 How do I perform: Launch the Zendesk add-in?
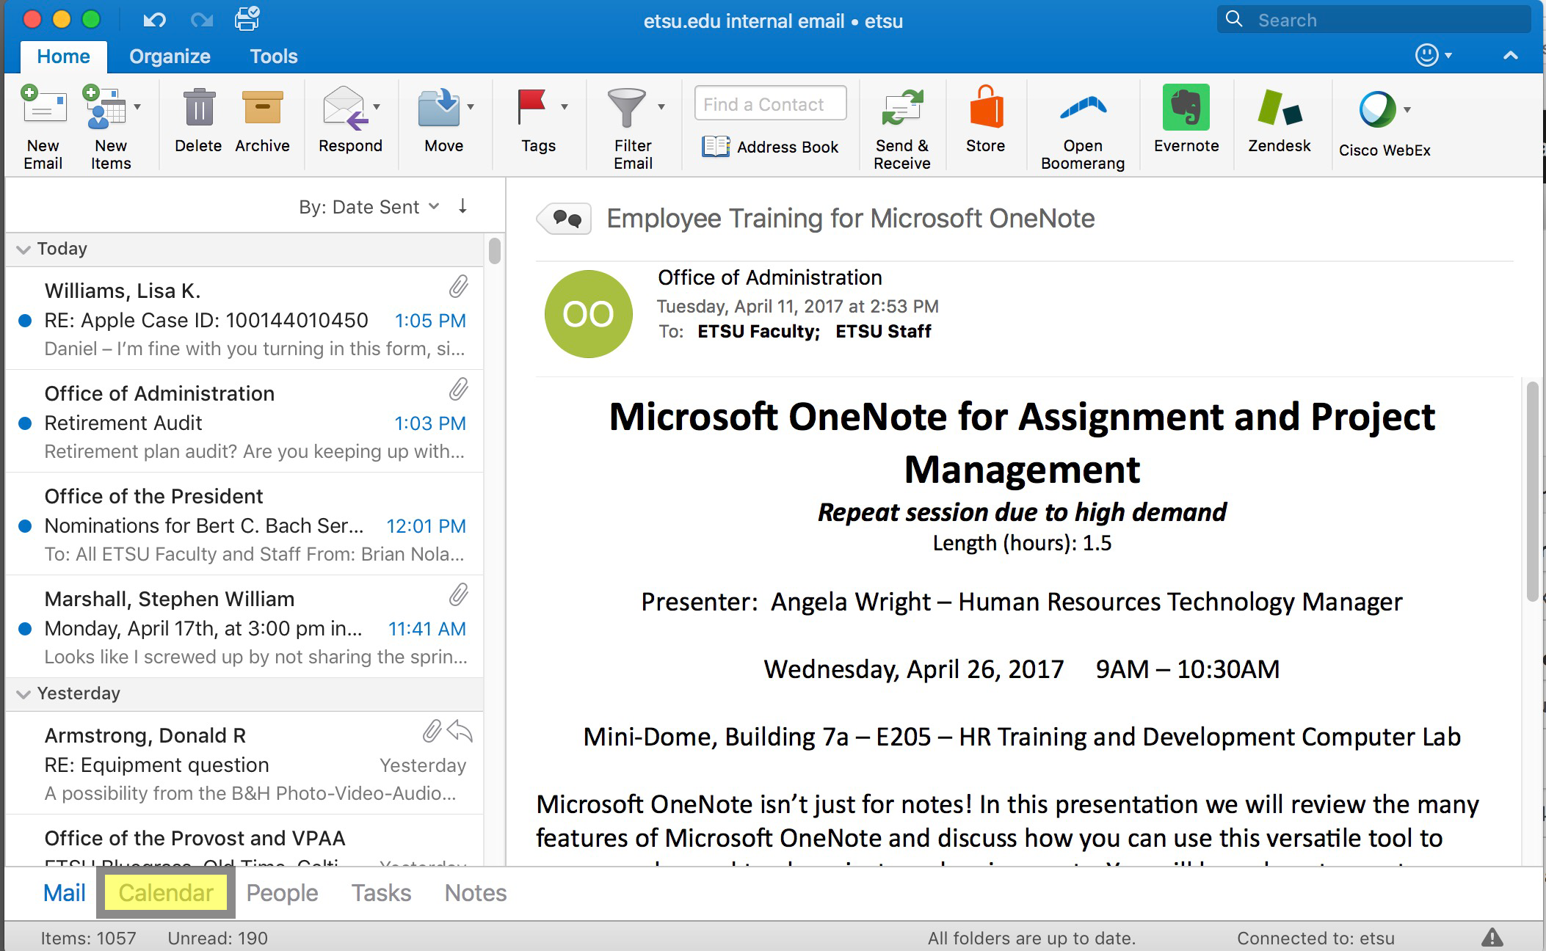(1279, 109)
